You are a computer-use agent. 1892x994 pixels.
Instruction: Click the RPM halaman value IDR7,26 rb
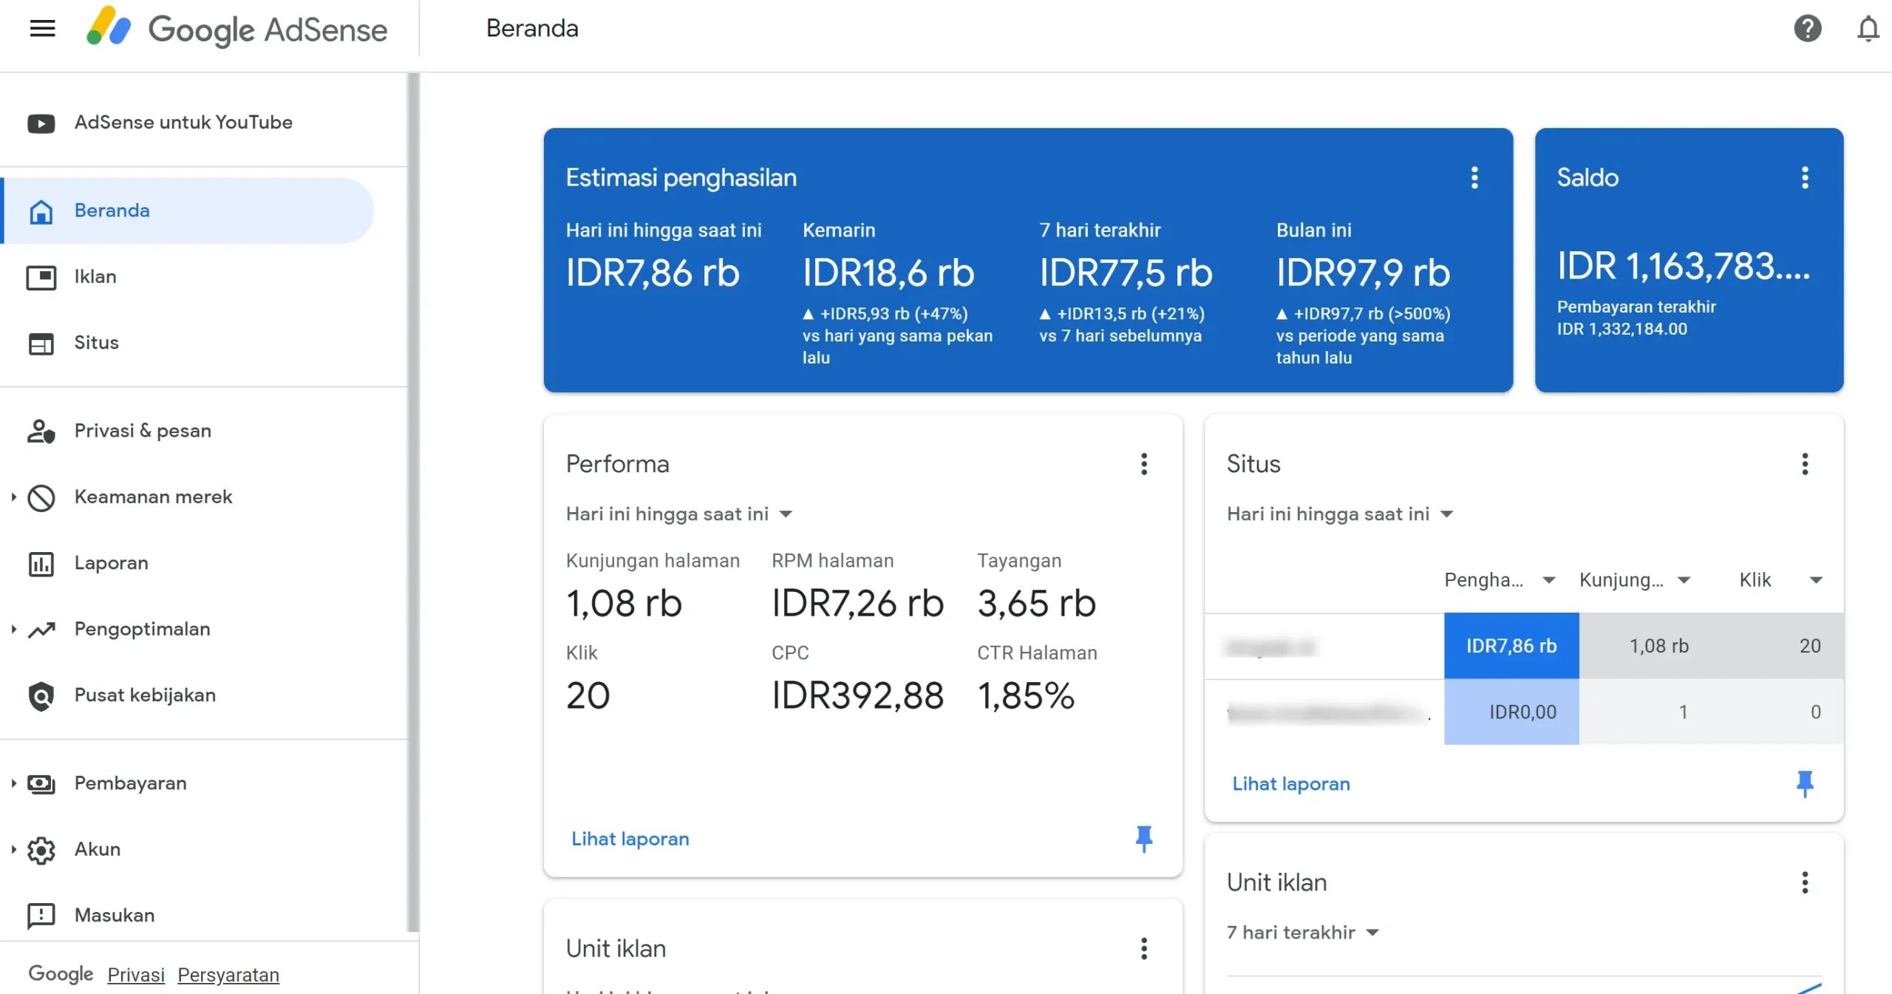pyautogui.click(x=857, y=603)
